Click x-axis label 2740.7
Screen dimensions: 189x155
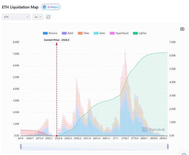pos(125,138)
